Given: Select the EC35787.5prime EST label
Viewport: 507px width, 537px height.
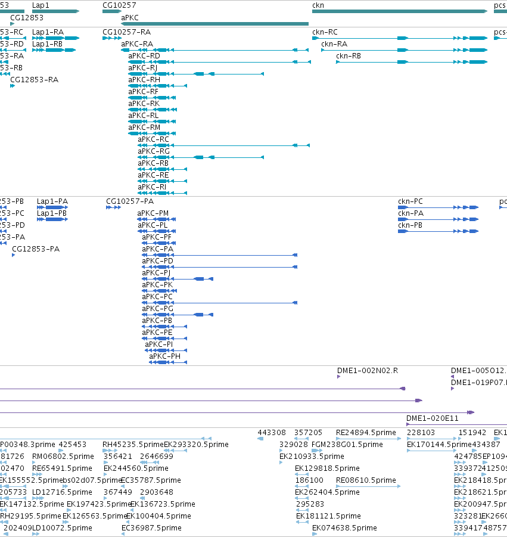Looking at the screenshot, I should click(x=151, y=480).
